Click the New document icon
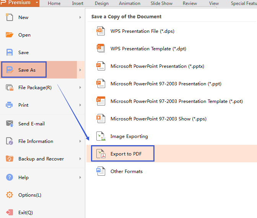Image resolution: width=257 pixels, height=218 pixels. point(9,17)
